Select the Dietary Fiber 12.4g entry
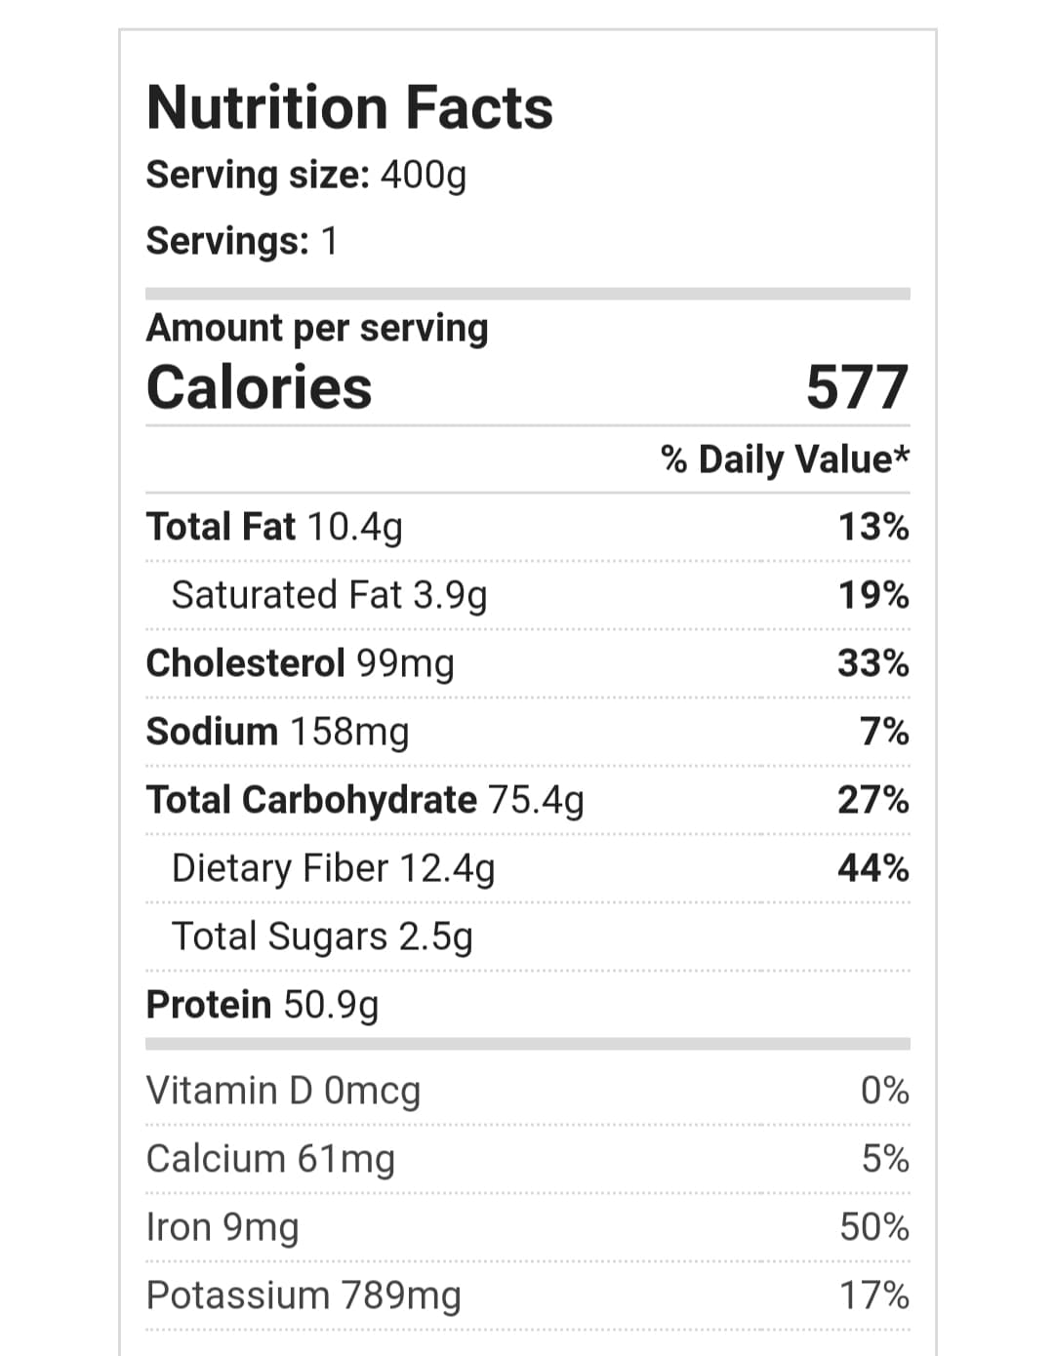 click(333, 868)
